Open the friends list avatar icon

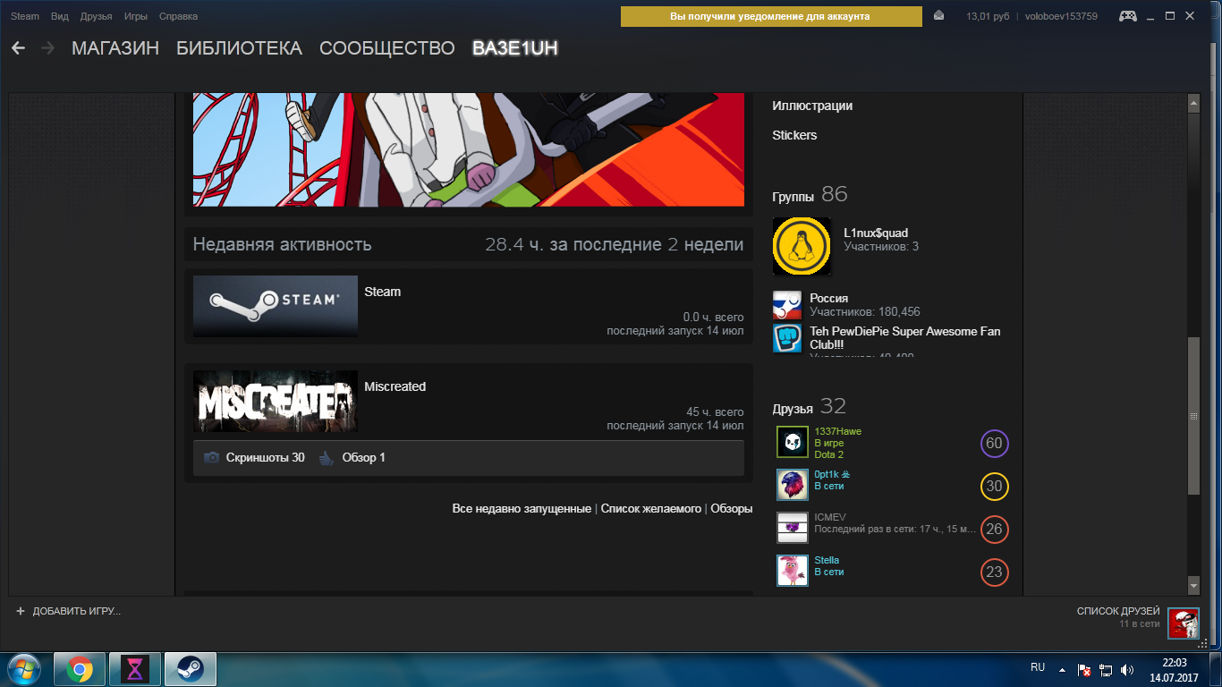[x=1184, y=622]
